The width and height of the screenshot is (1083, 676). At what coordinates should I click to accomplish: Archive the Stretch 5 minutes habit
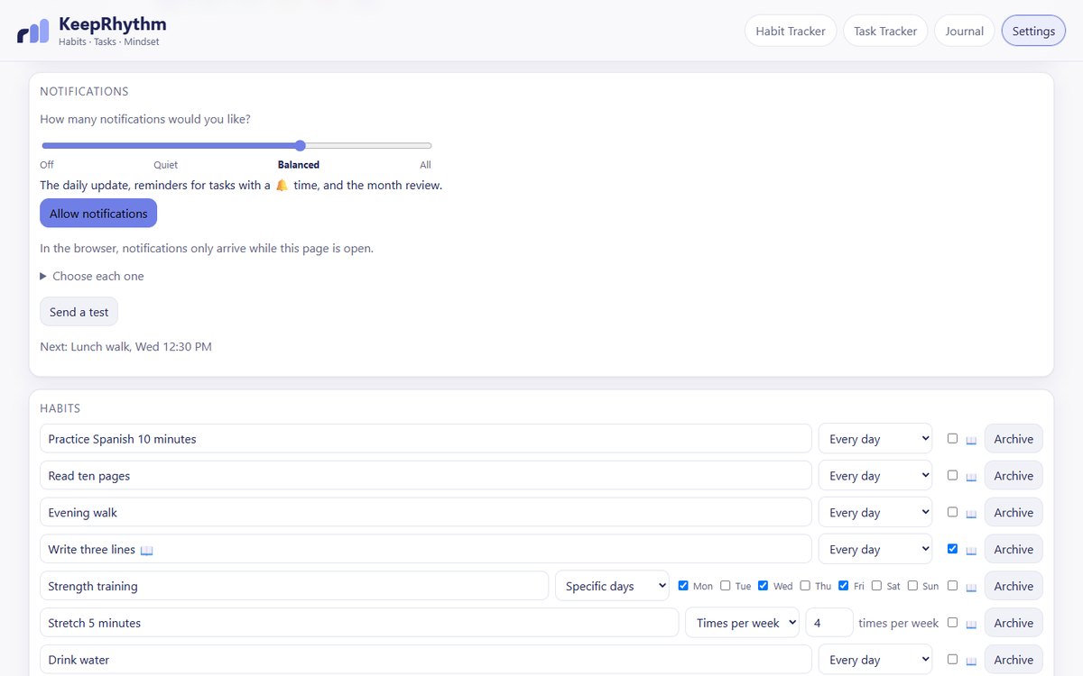click(1014, 623)
